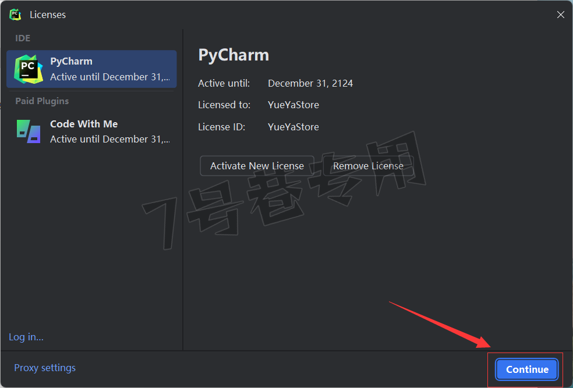Close the Licenses dialog
573x388 pixels.
561,15
